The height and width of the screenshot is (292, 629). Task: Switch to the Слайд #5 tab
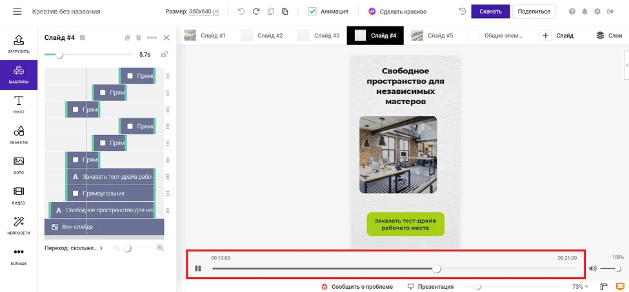click(x=432, y=35)
